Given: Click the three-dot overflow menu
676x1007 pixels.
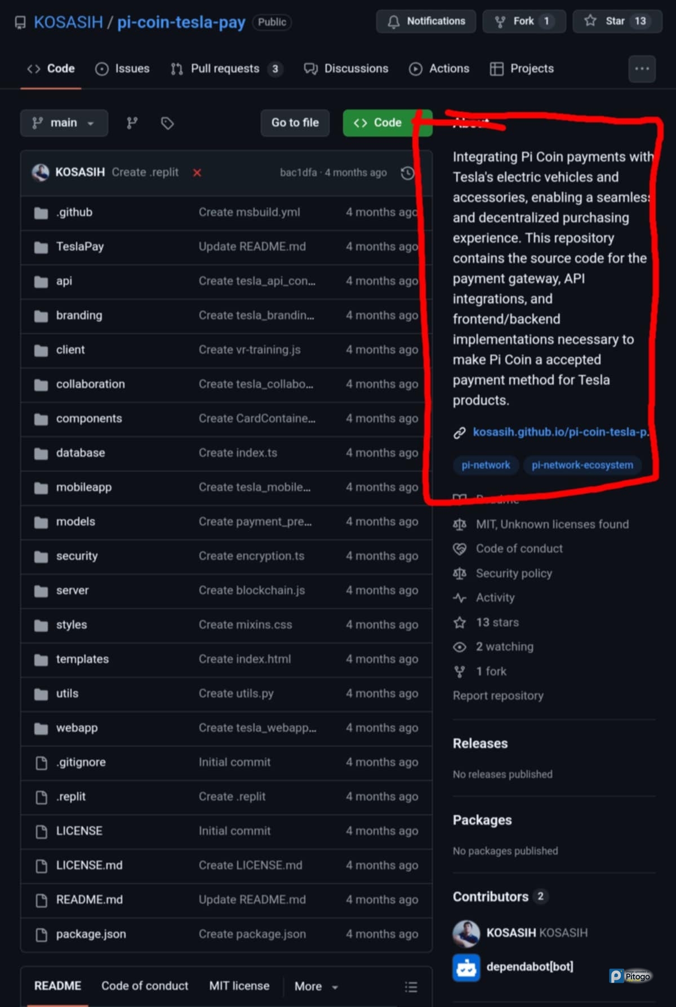Looking at the screenshot, I should click(642, 69).
